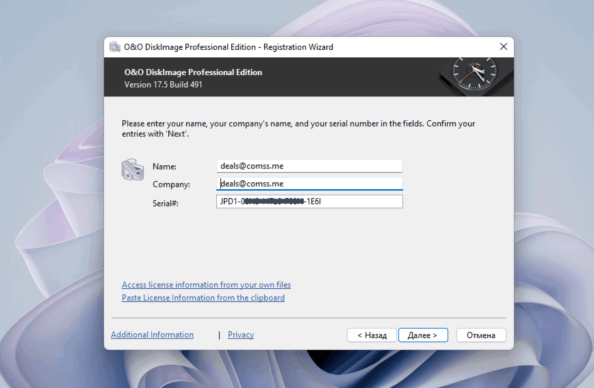The width and height of the screenshot is (594, 388).
Task: Click the 'Name:' label
Action: pyautogui.click(x=164, y=167)
